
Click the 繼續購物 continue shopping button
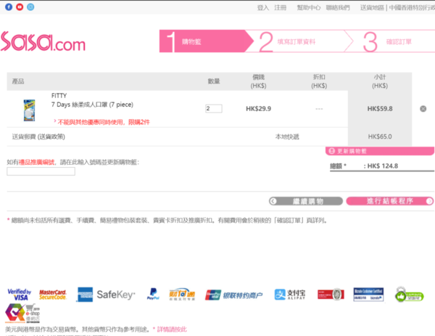pos(306,201)
